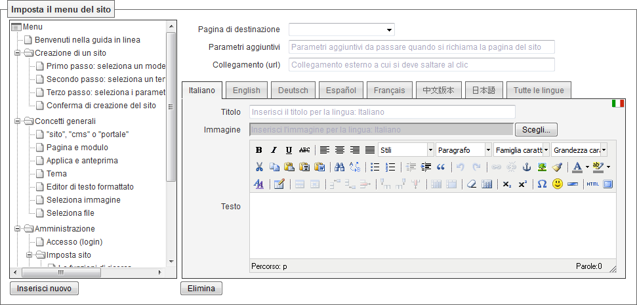Apply superscript formatting
Image resolution: width=637 pixels, height=305 pixels.
(x=522, y=184)
